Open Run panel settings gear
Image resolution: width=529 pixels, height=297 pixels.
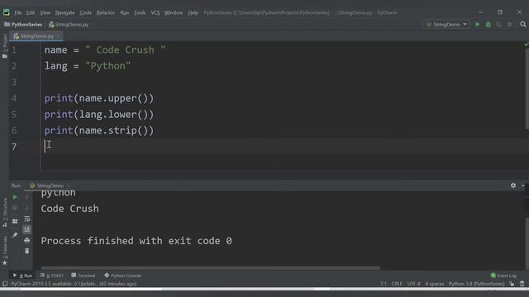(x=513, y=186)
